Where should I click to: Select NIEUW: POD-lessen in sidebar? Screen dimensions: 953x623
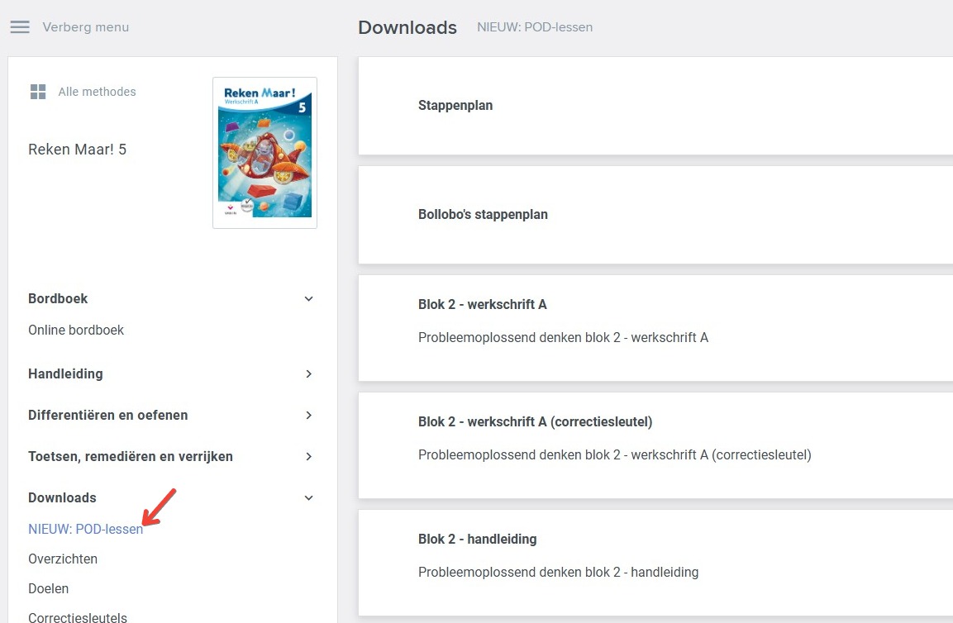coord(85,530)
